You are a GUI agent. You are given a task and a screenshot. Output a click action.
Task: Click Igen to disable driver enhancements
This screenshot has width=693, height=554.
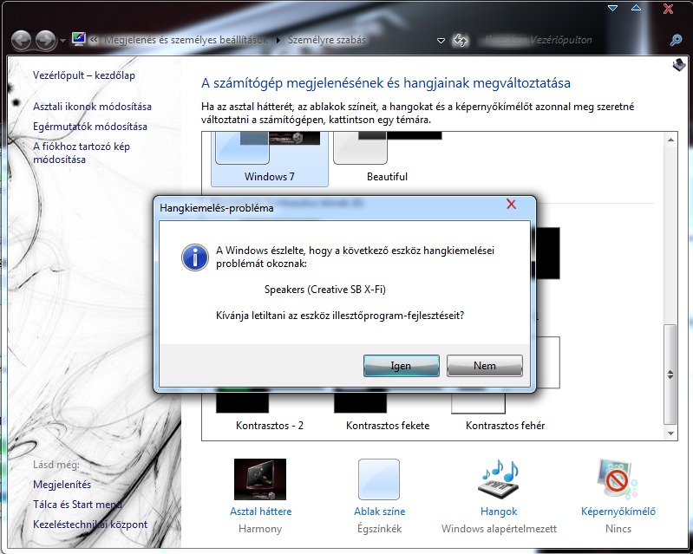point(402,365)
